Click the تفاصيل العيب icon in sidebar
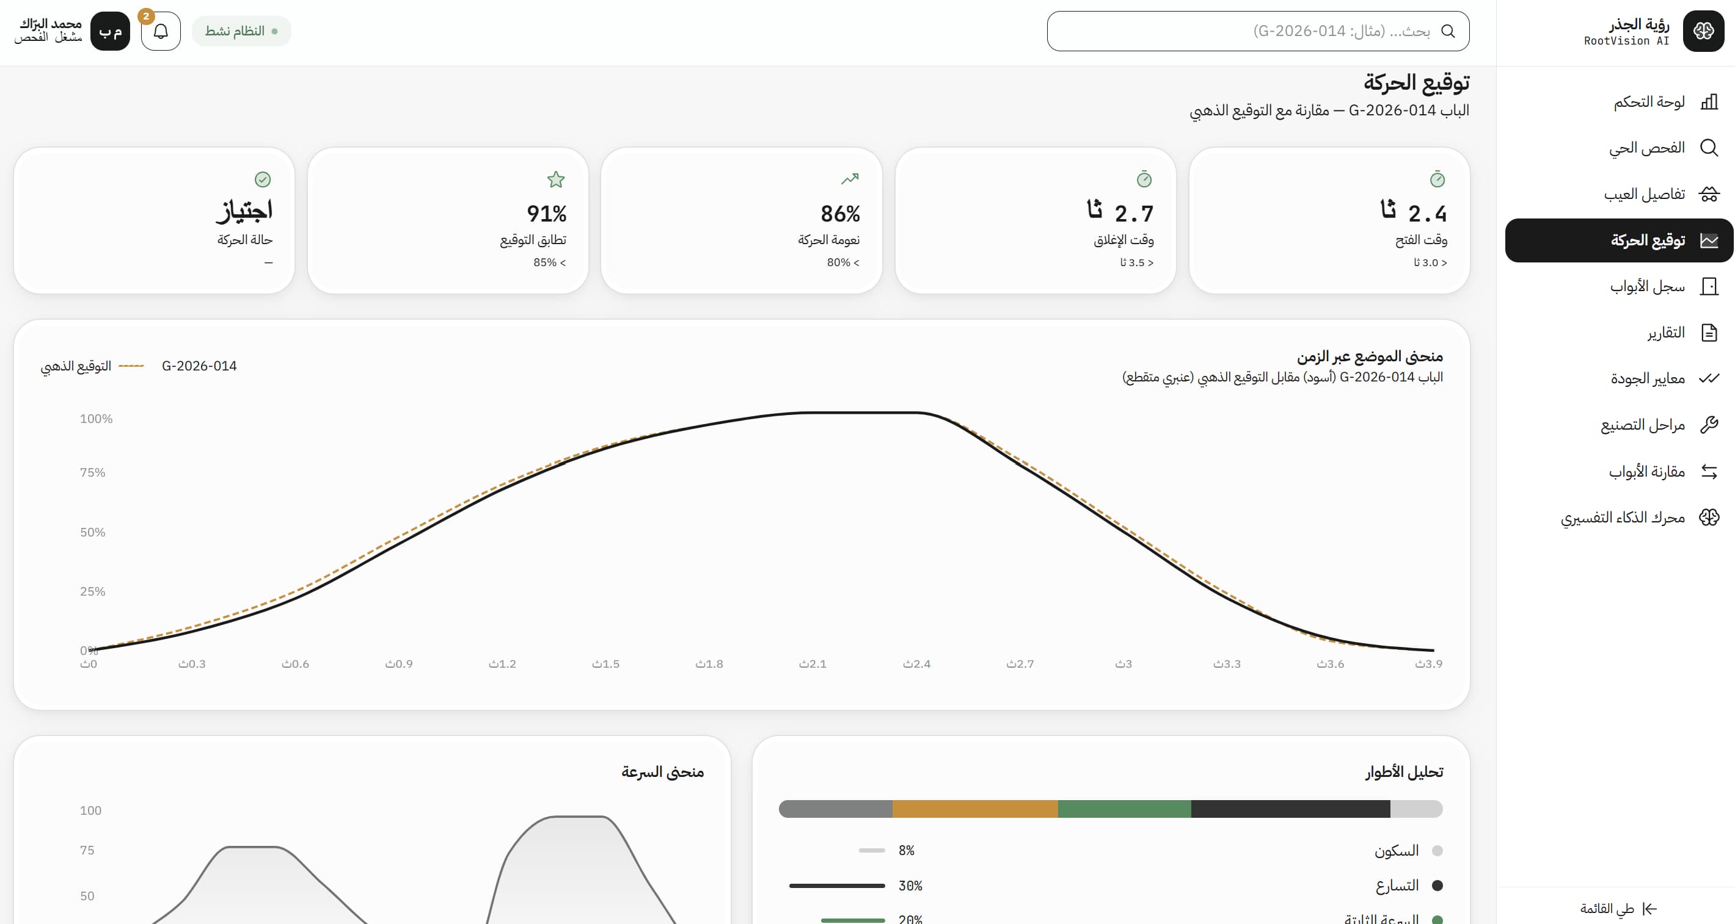This screenshot has width=1735, height=924. pyautogui.click(x=1709, y=194)
